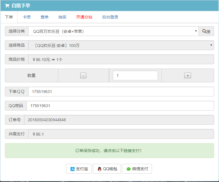Click the 共需支付 amount ¥86.1
219x182 pixels.
click(x=38, y=134)
